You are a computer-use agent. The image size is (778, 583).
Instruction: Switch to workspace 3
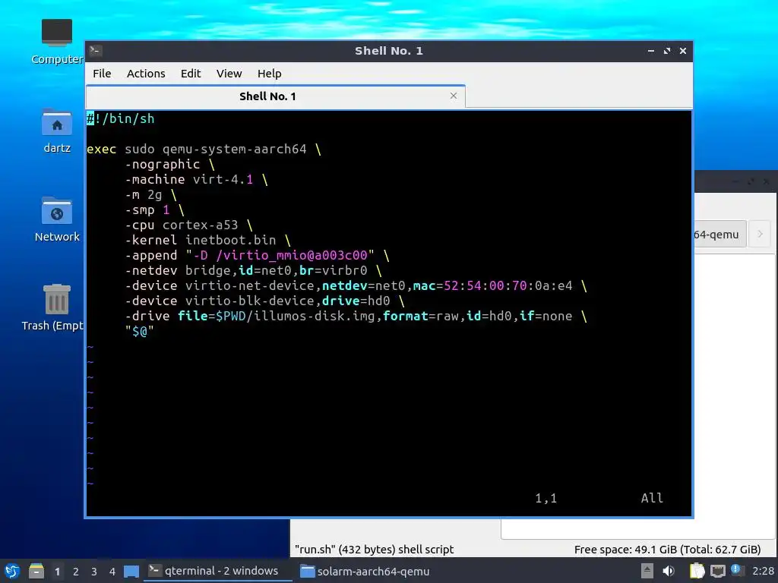click(x=93, y=572)
